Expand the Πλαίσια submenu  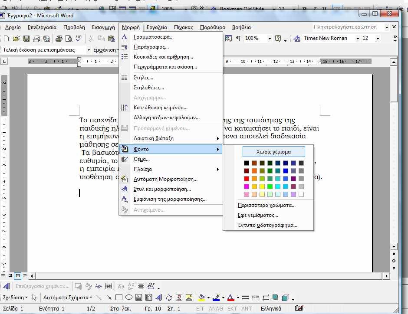(171, 169)
